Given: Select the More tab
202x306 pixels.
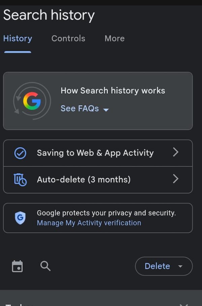Looking at the screenshot, I should tap(114, 39).
